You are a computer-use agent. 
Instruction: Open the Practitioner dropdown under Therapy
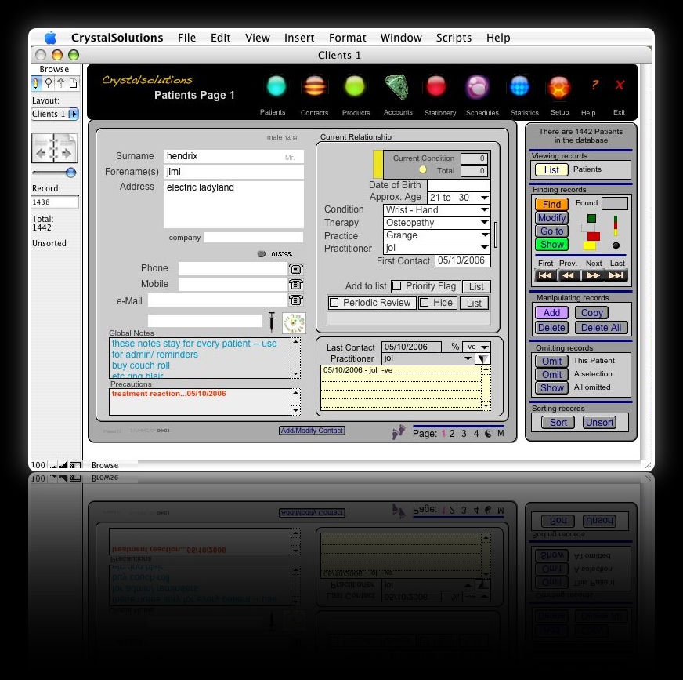484,248
